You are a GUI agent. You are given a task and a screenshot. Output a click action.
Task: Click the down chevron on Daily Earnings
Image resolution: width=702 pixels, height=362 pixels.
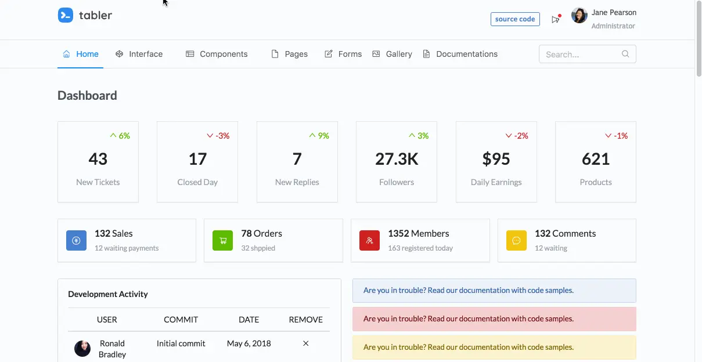[509, 136]
